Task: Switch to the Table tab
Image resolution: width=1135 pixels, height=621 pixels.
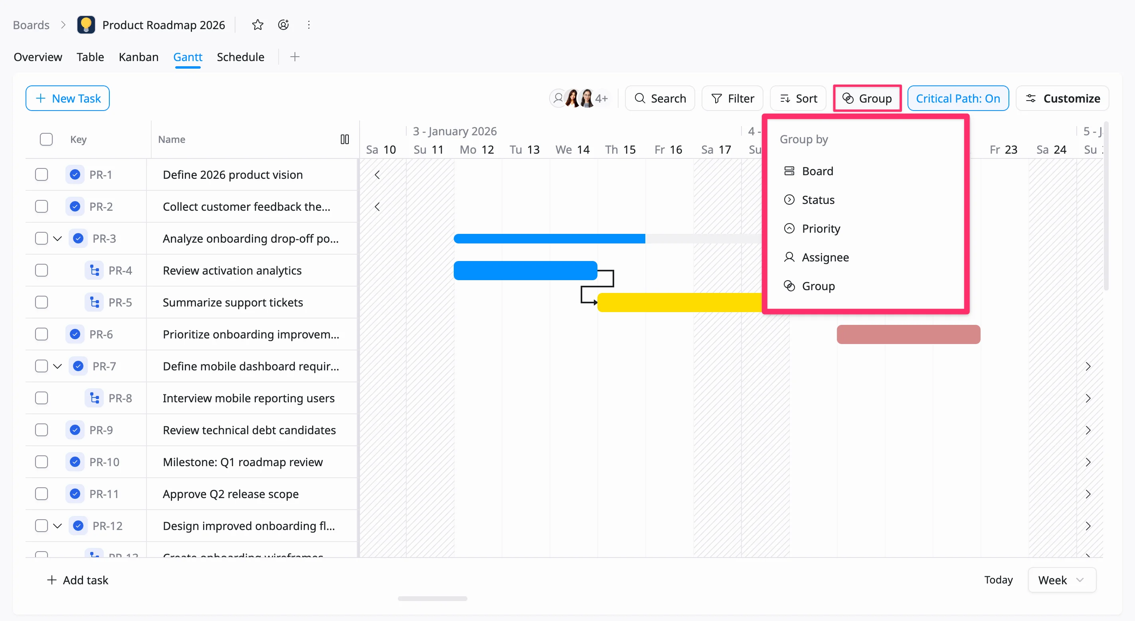Action: [90, 57]
